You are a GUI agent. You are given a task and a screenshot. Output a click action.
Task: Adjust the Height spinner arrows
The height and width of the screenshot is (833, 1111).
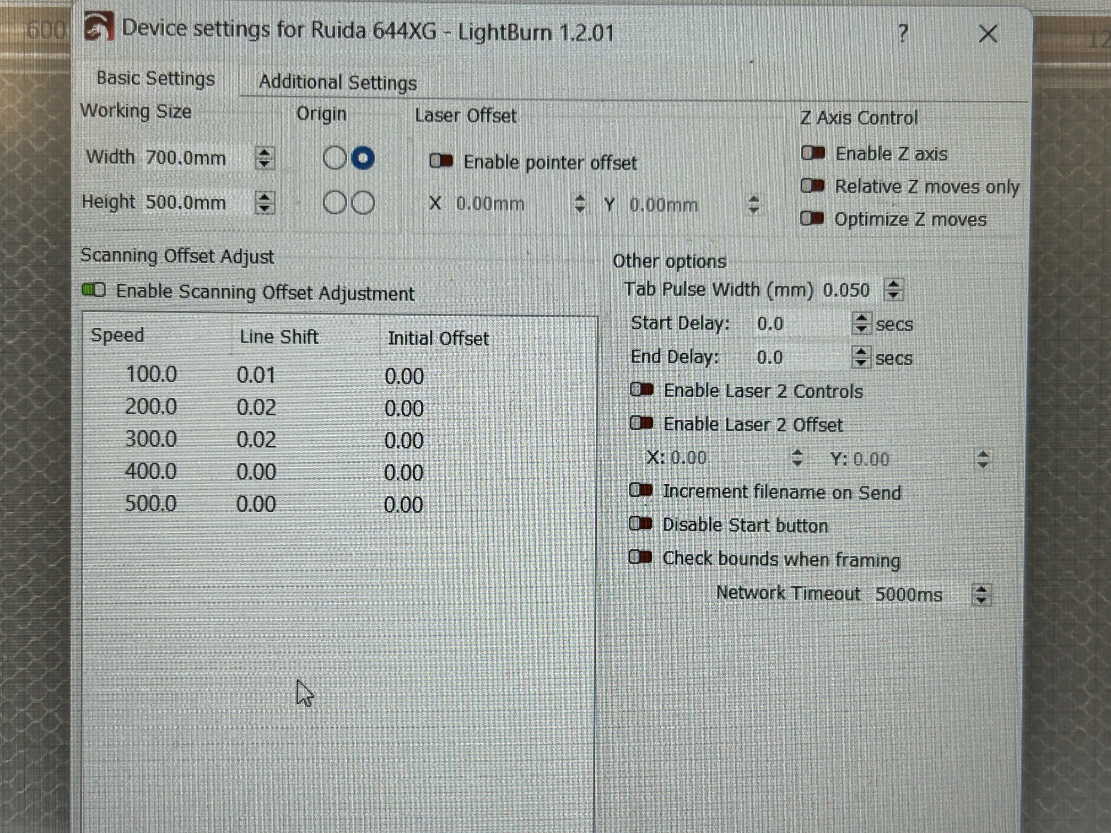(265, 203)
